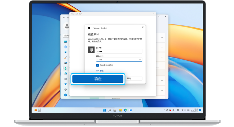Click the 查找设置 search box in Settings

[x=66, y=35]
